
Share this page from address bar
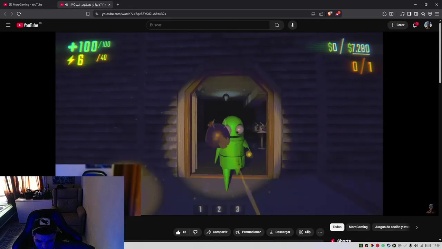pyautogui.click(x=321, y=14)
